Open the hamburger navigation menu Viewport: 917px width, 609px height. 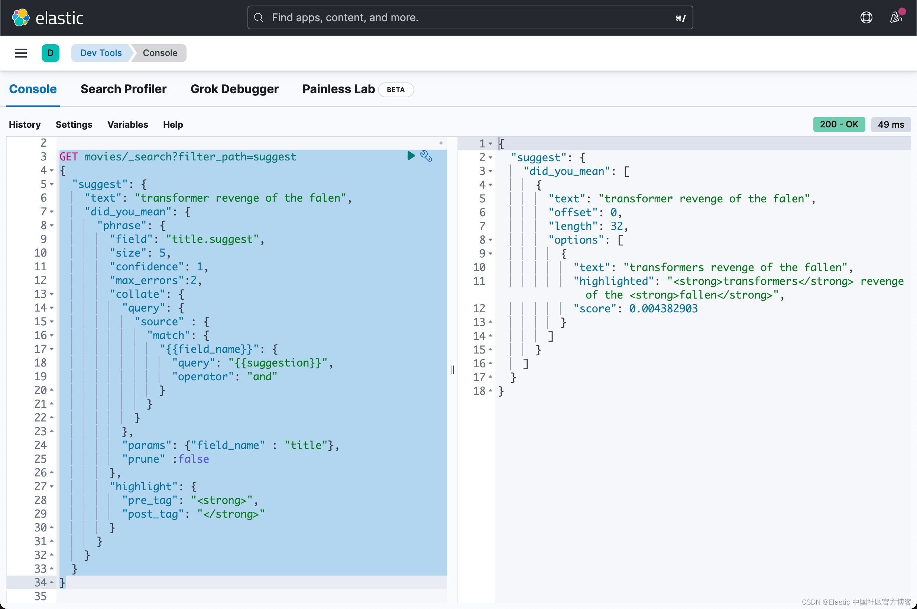20,53
